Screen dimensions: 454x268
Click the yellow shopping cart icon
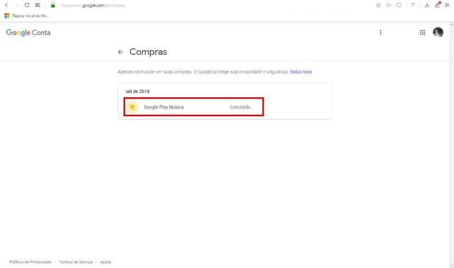click(x=133, y=107)
